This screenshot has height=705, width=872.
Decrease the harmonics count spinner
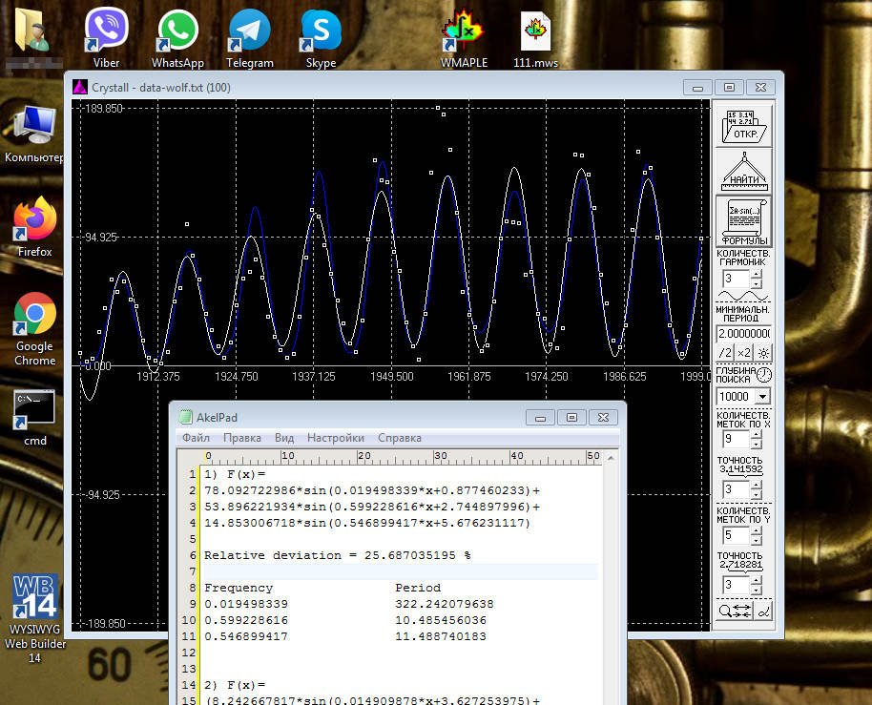(756, 283)
